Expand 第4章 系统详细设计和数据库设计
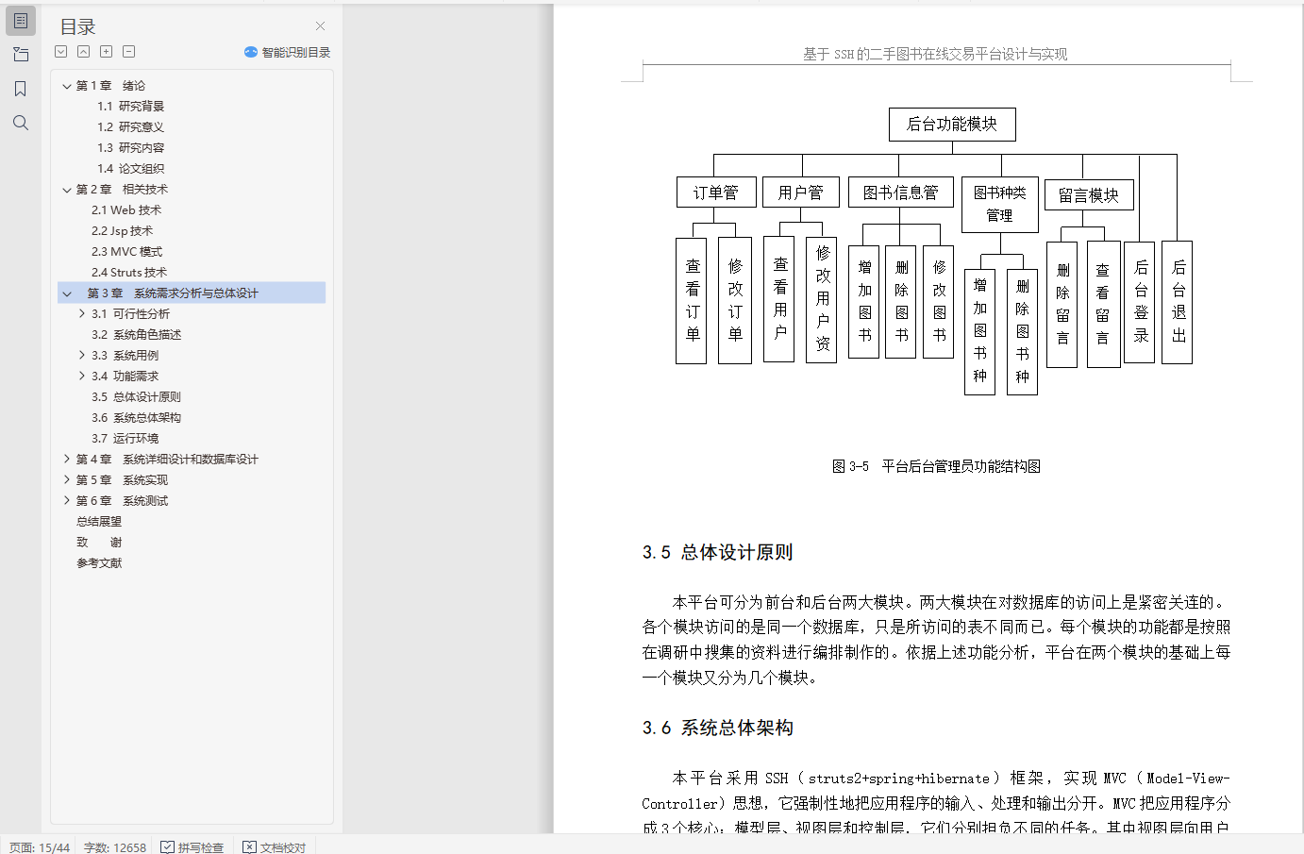1304x854 pixels. (67, 460)
